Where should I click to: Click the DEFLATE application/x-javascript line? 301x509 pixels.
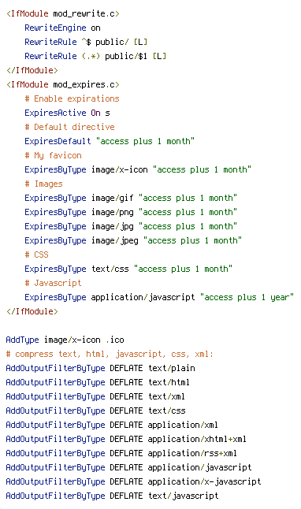click(133, 481)
